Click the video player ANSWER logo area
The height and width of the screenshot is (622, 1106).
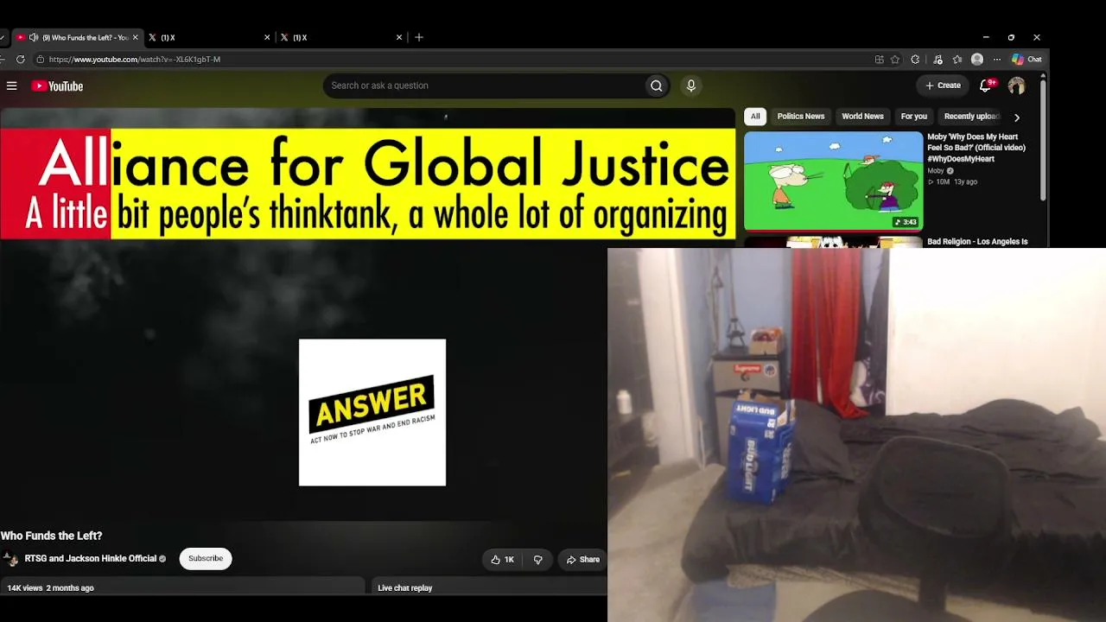pyautogui.click(x=372, y=412)
